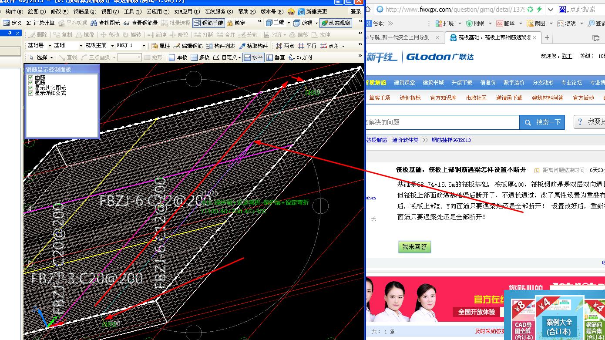Toggle 动态观察 (dynamic orbit) mode

[x=336, y=23]
